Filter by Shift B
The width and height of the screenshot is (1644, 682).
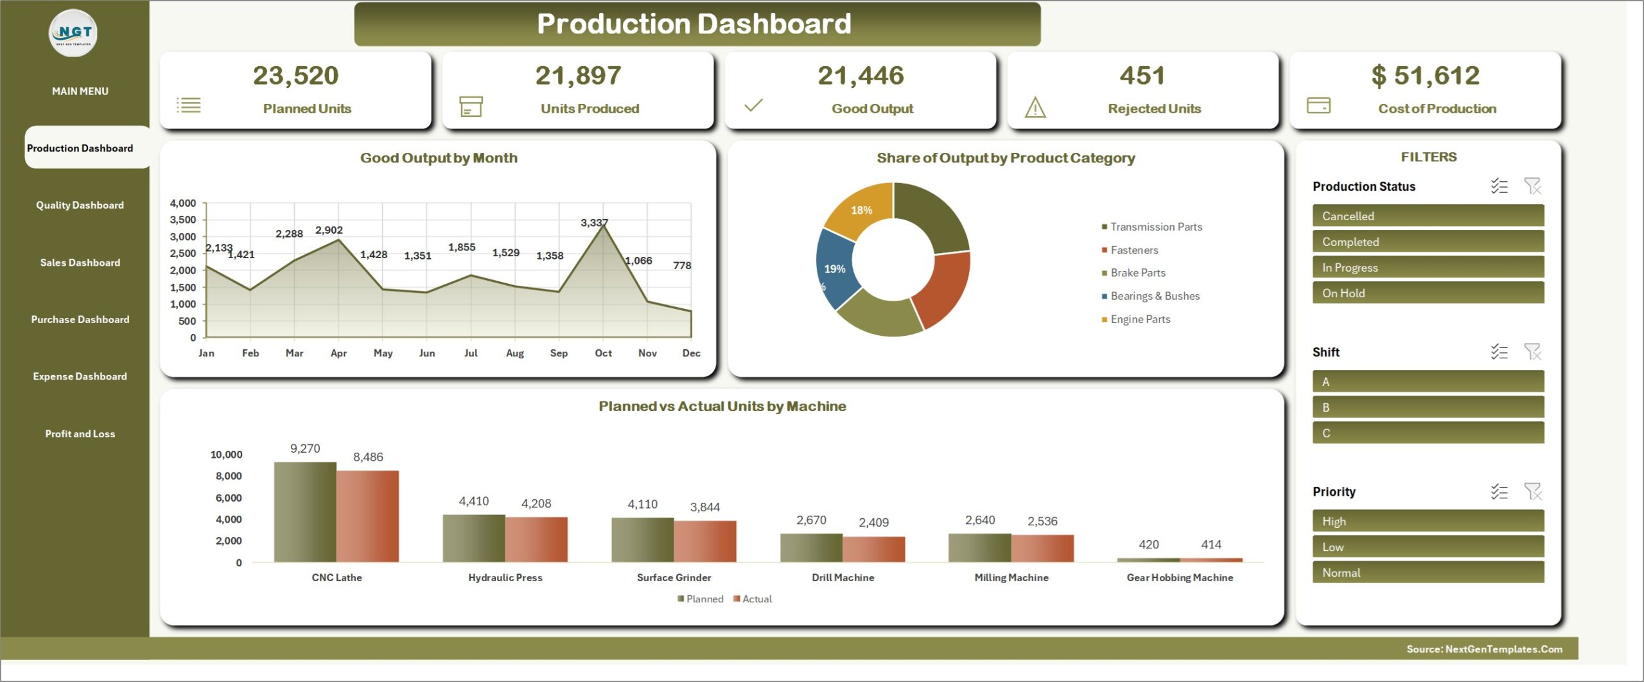click(1428, 407)
